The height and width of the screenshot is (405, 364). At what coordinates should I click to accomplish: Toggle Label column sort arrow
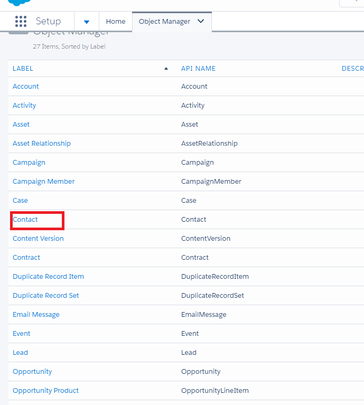point(166,69)
